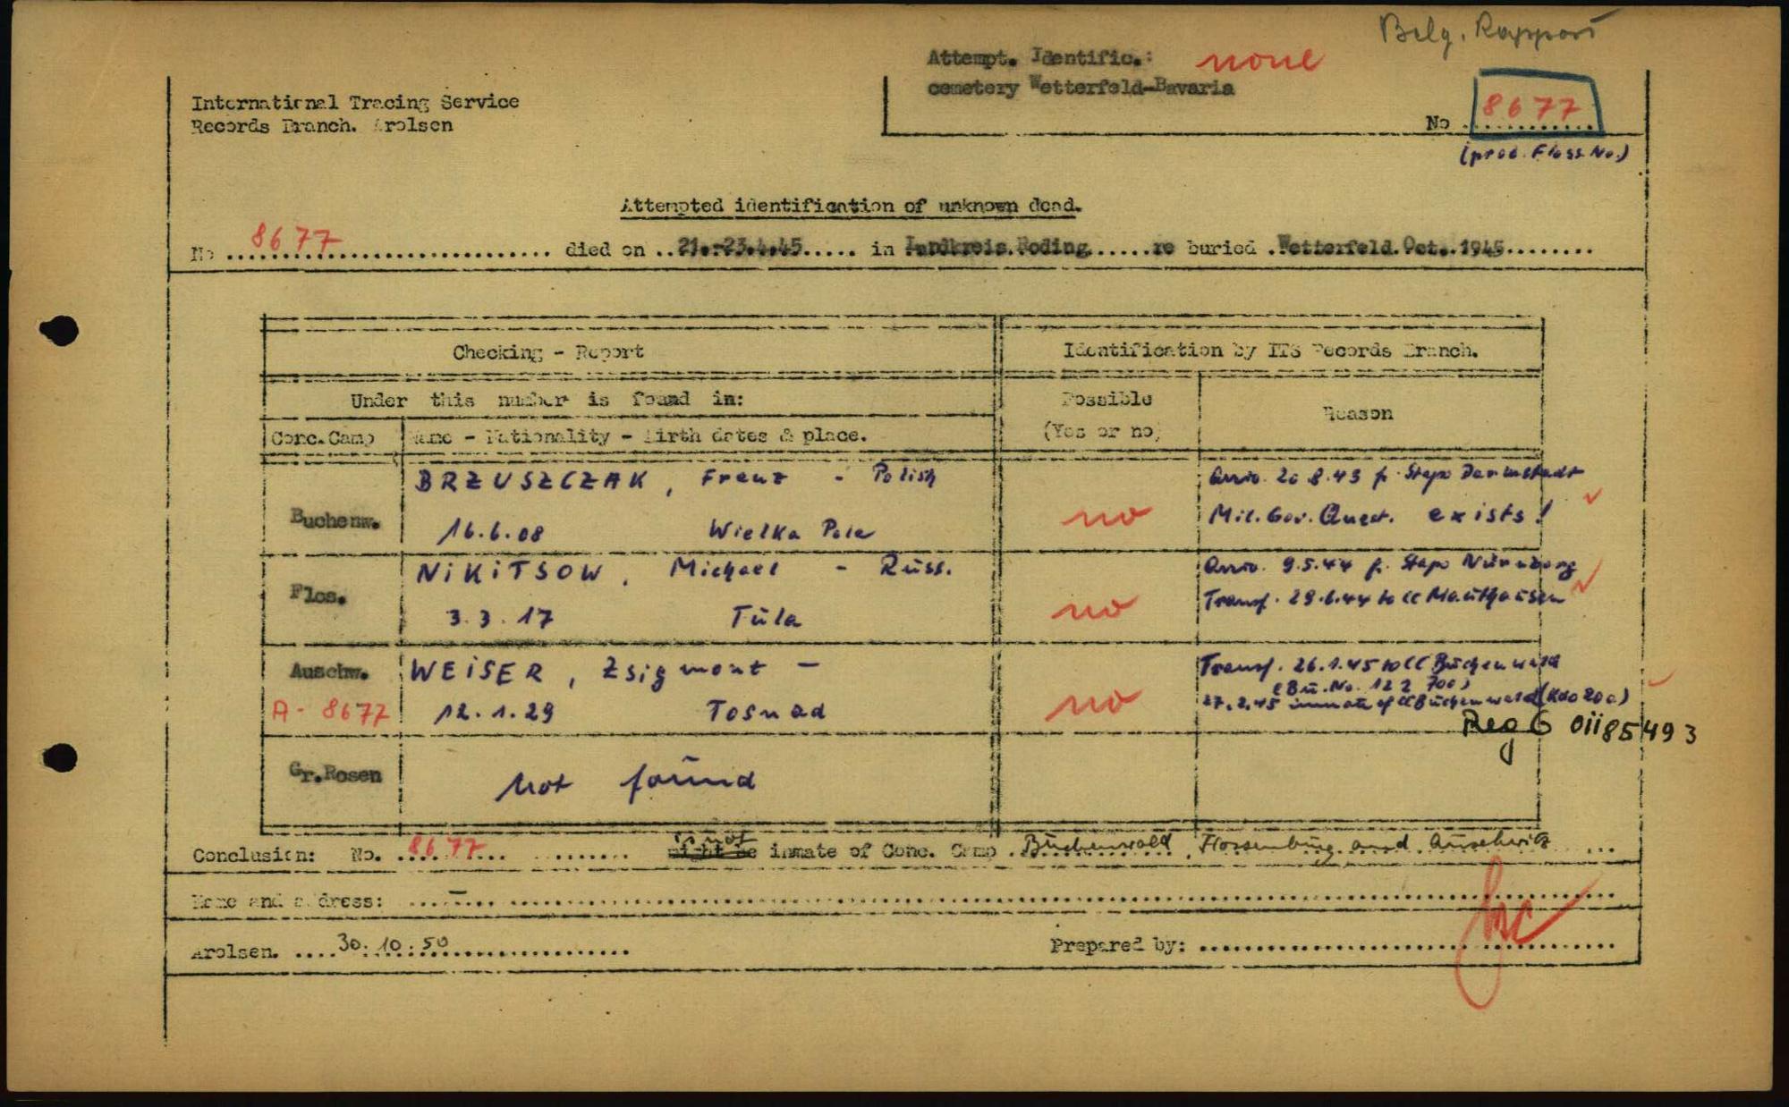The image size is (1789, 1107).
Task: Click the red 'none' handwriting at top
Action: pos(1259,61)
